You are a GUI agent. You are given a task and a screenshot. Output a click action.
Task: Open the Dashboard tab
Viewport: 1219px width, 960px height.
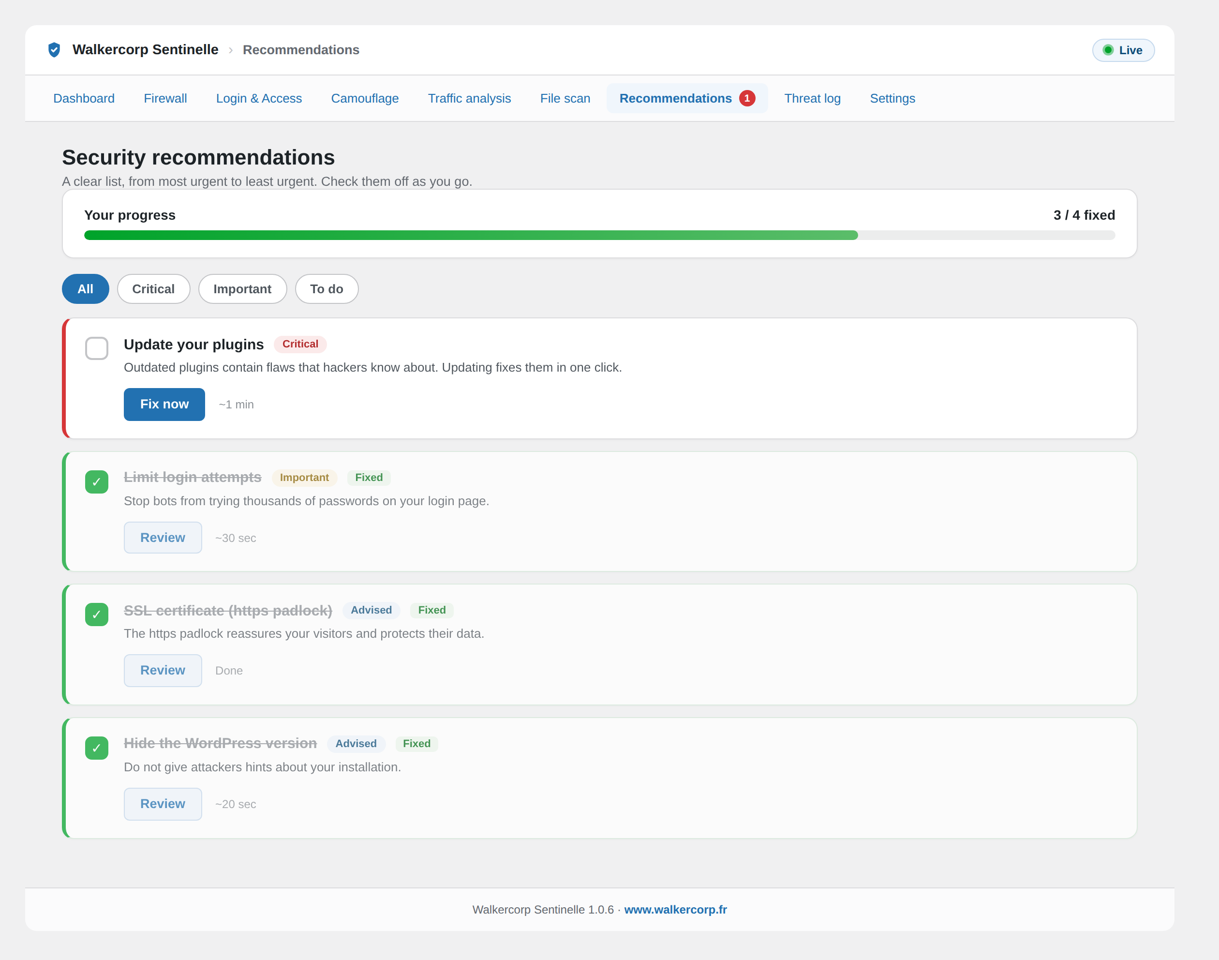[84, 98]
